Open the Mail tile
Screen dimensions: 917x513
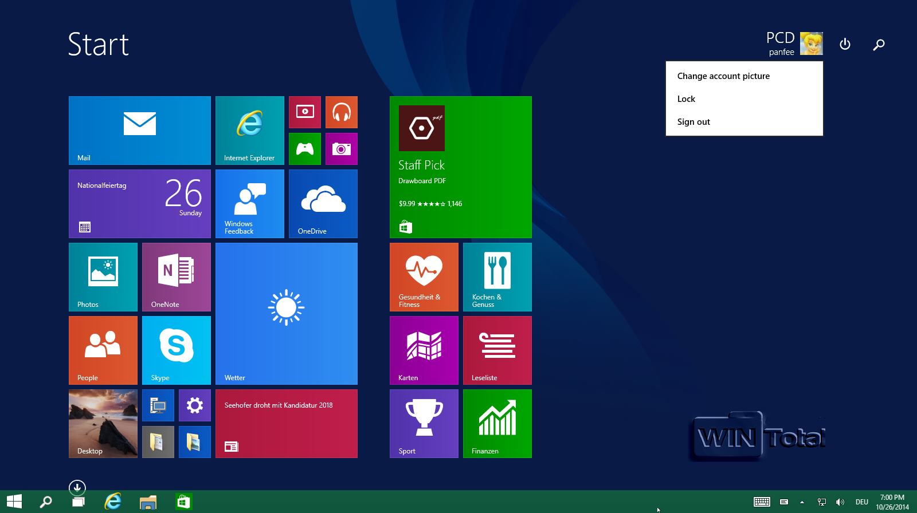140,131
